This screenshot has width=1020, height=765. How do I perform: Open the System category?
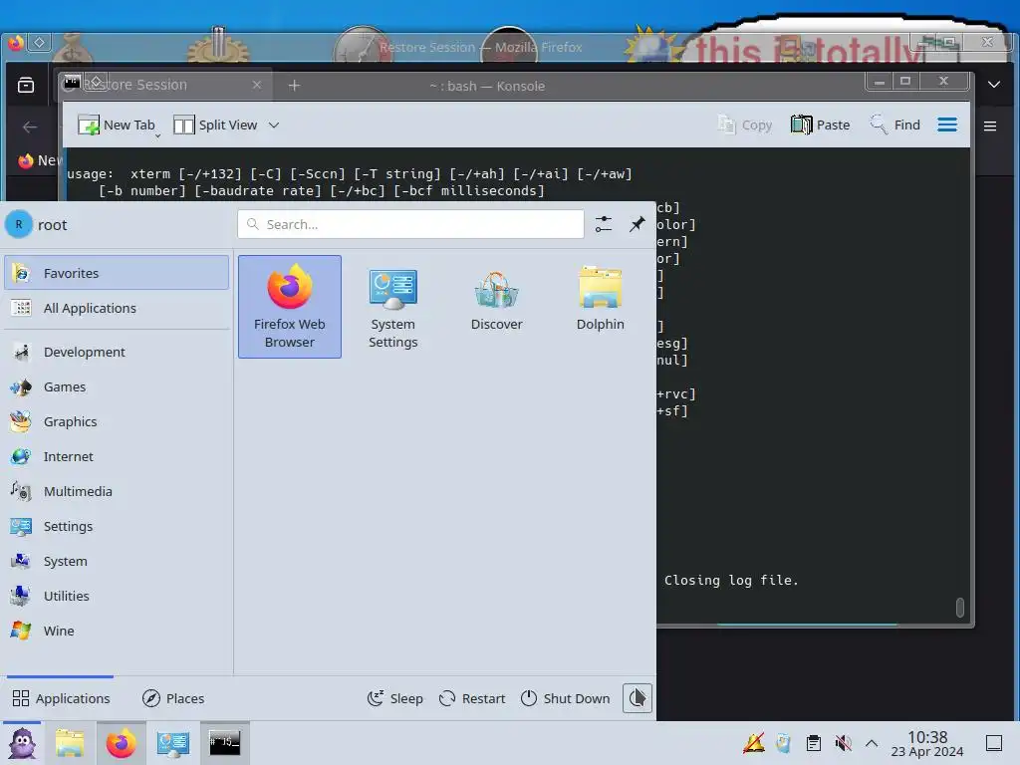point(117,561)
